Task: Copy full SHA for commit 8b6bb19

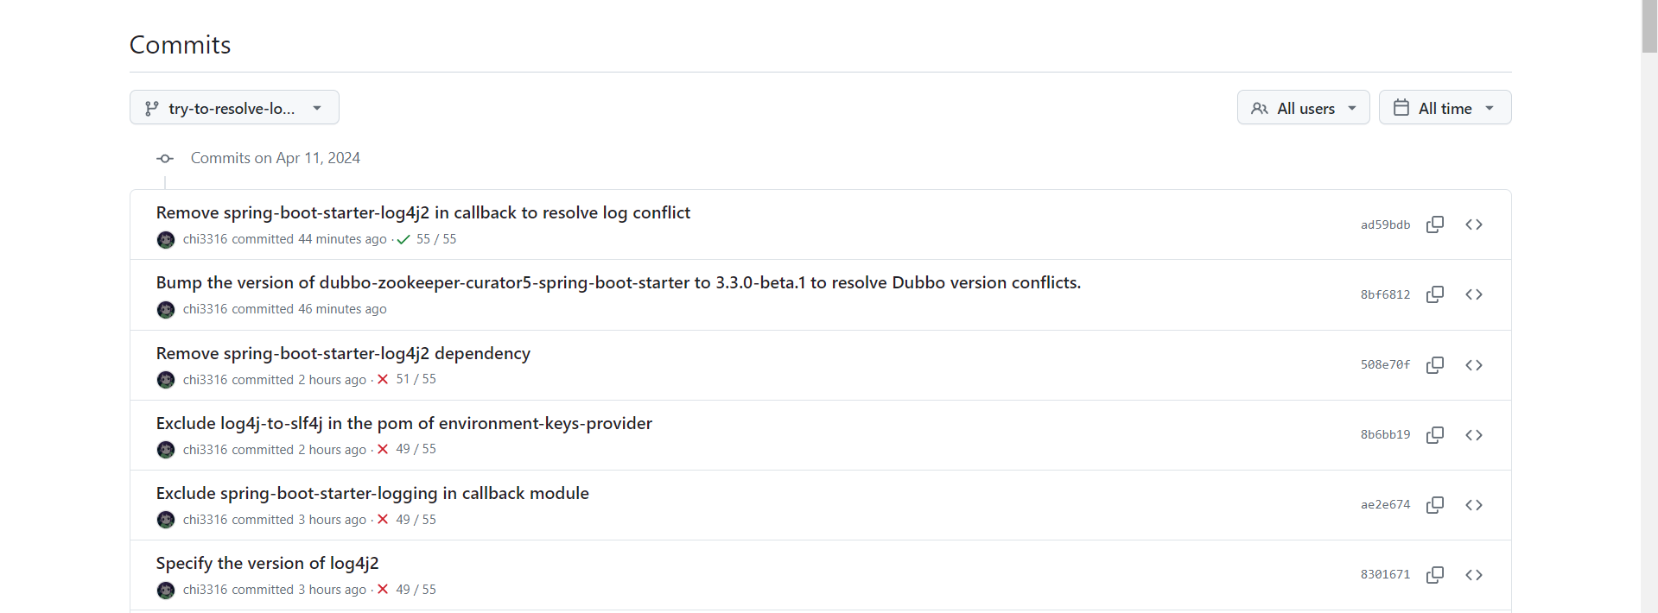Action: pos(1435,435)
